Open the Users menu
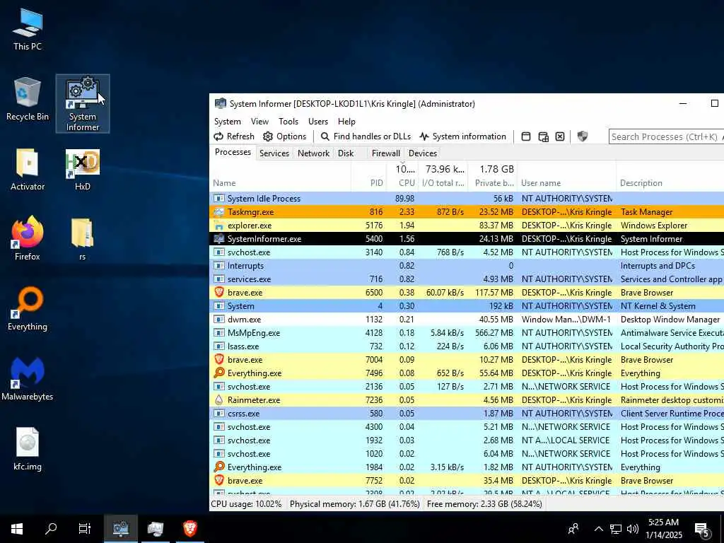Viewport: 724px width, 543px height. tap(318, 122)
